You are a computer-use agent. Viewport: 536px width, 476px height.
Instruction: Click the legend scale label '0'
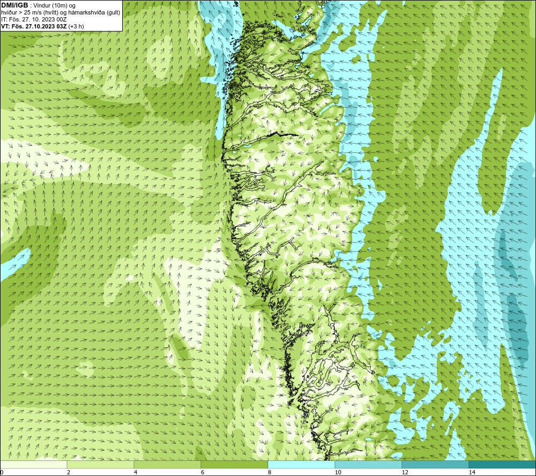click(2, 472)
